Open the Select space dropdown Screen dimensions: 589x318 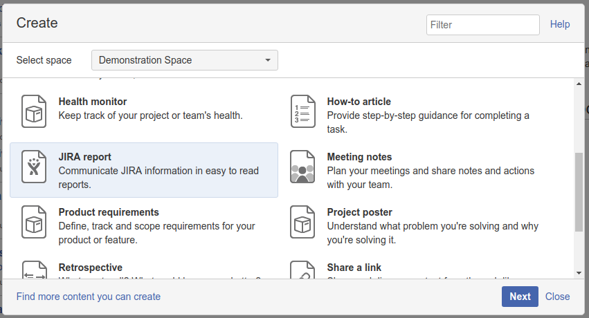[184, 60]
